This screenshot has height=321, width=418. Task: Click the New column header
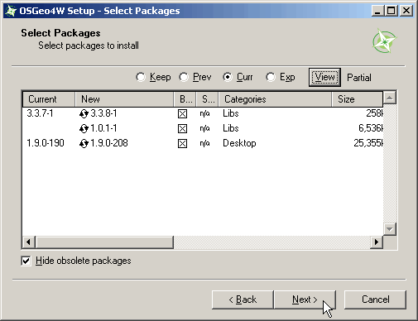tap(124, 99)
